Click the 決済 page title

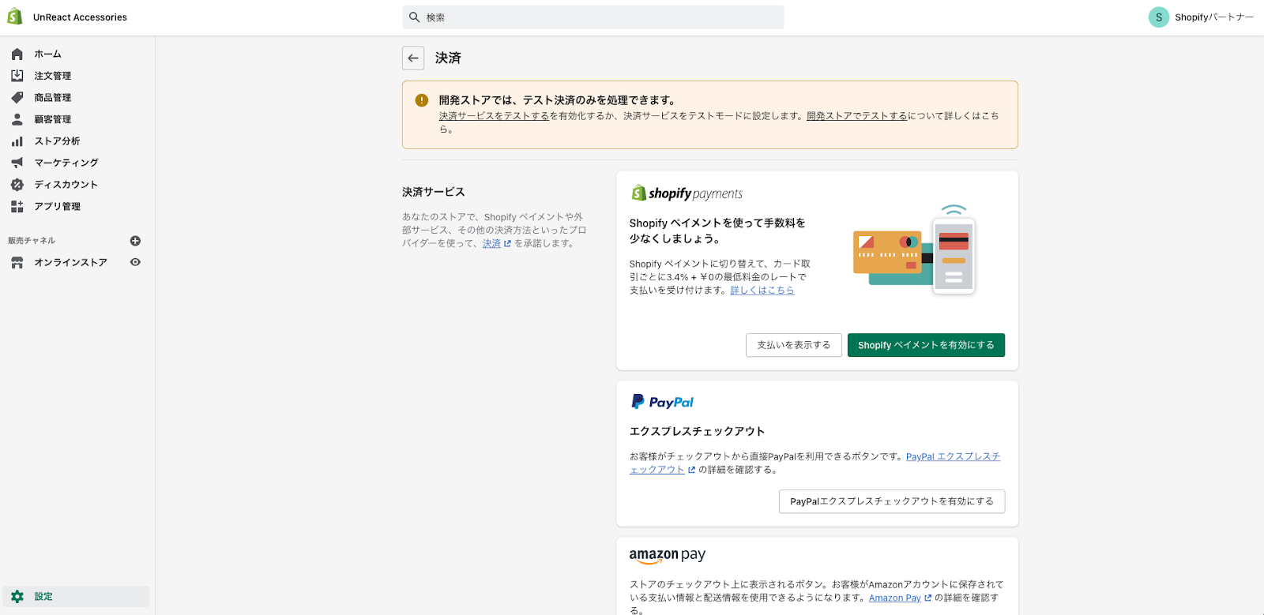pos(448,58)
